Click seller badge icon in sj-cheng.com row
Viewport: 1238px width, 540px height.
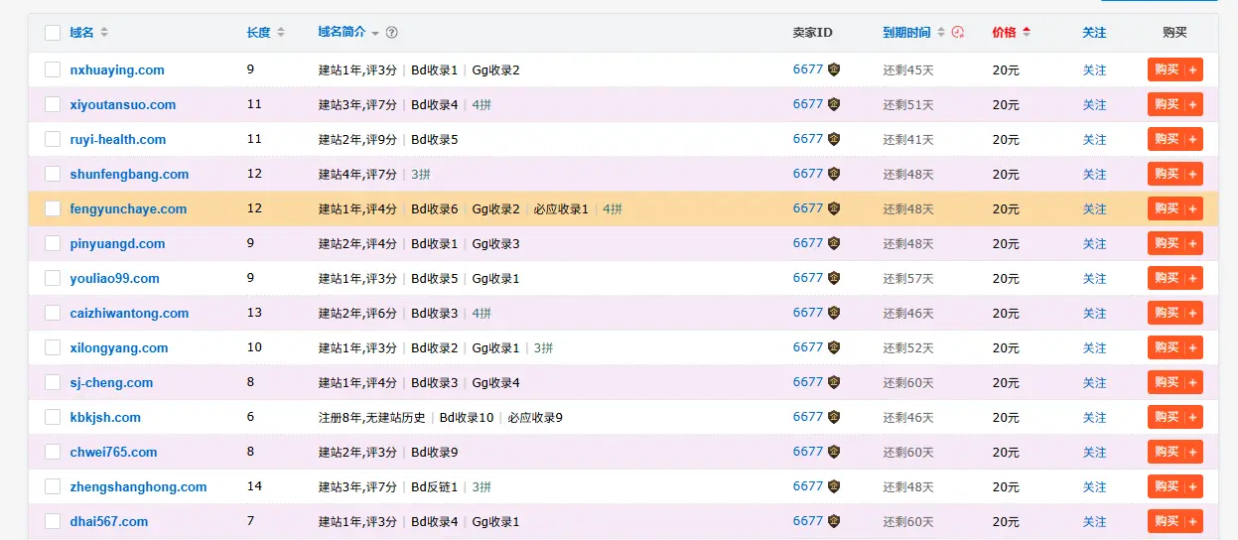[x=834, y=382]
